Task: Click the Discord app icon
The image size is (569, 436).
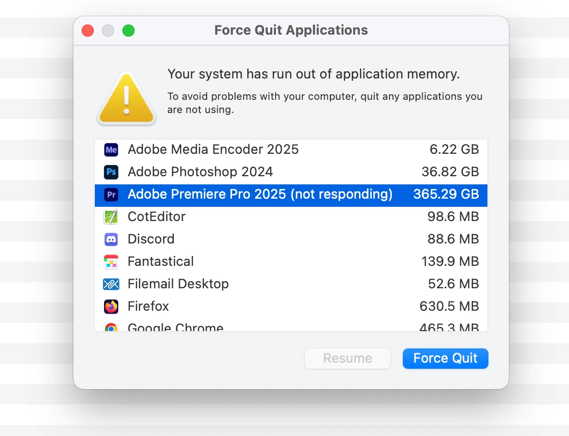Action: point(111,239)
